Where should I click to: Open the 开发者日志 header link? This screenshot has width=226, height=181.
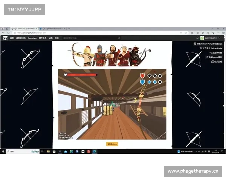pos(21,38)
